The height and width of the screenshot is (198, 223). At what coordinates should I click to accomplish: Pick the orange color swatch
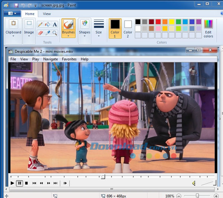click(x=165, y=22)
